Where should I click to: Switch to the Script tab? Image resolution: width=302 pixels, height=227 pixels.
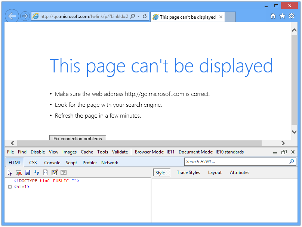click(x=71, y=163)
